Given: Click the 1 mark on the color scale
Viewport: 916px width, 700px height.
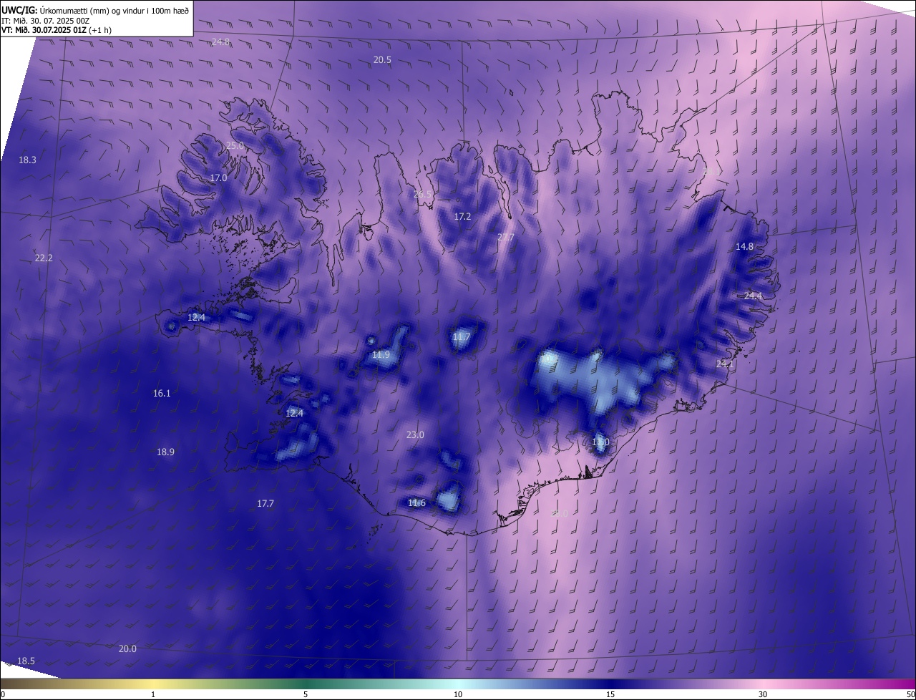Looking at the screenshot, I should click(x=153, y=694).
